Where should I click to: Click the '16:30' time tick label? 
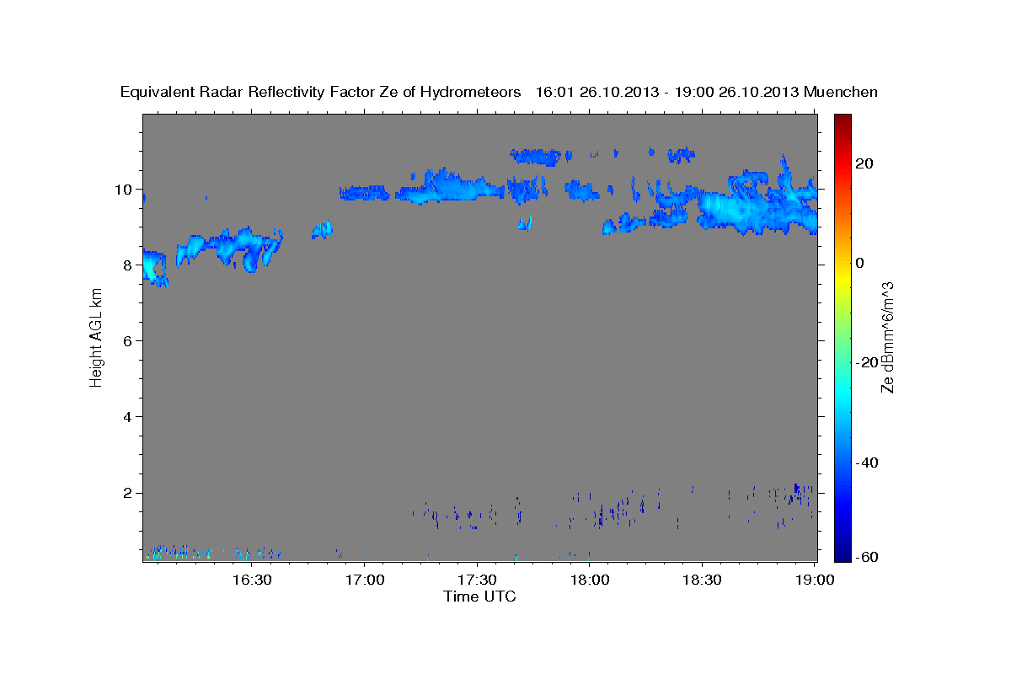251,580
